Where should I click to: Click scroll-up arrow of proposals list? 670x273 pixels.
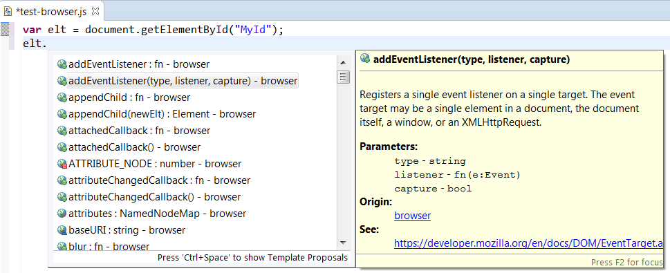click(343, 63)
